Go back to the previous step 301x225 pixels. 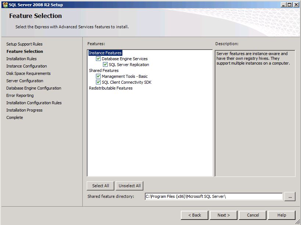(x=194, y=215)
